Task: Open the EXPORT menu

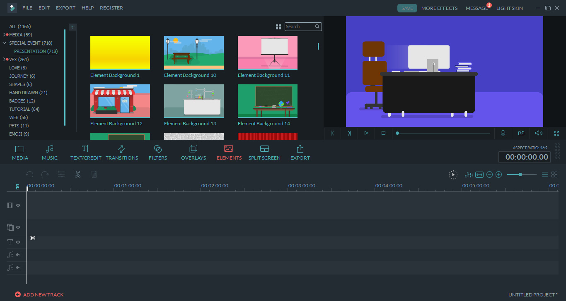Action: (66, 8)
